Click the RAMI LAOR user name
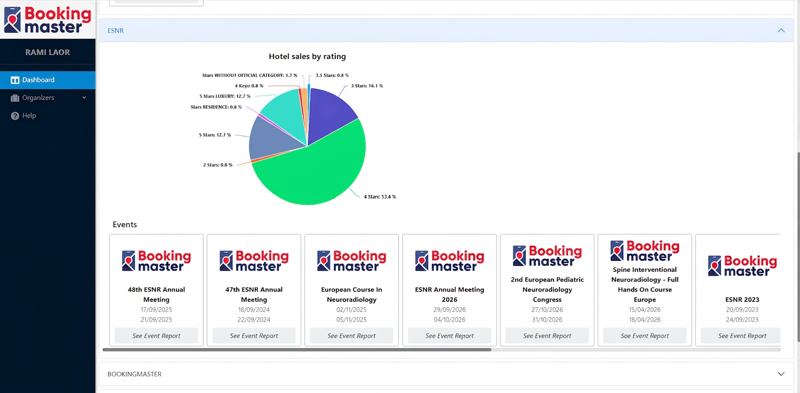Screen dimensions: 800x393 click(48, 52)
